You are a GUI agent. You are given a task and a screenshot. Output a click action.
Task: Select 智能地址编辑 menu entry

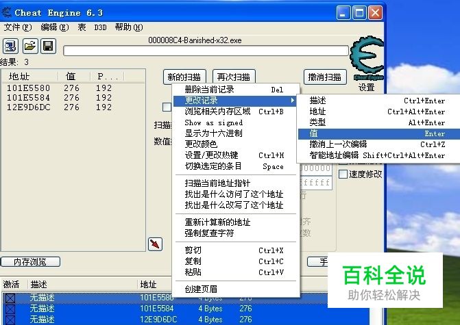[378, 155]
